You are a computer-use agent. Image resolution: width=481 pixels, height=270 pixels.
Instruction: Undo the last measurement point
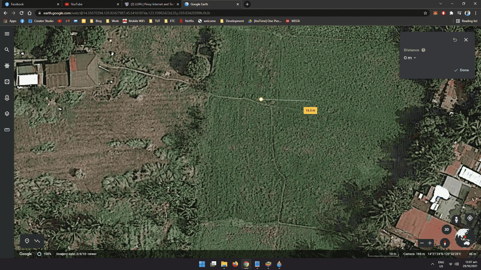click(455, 40)
